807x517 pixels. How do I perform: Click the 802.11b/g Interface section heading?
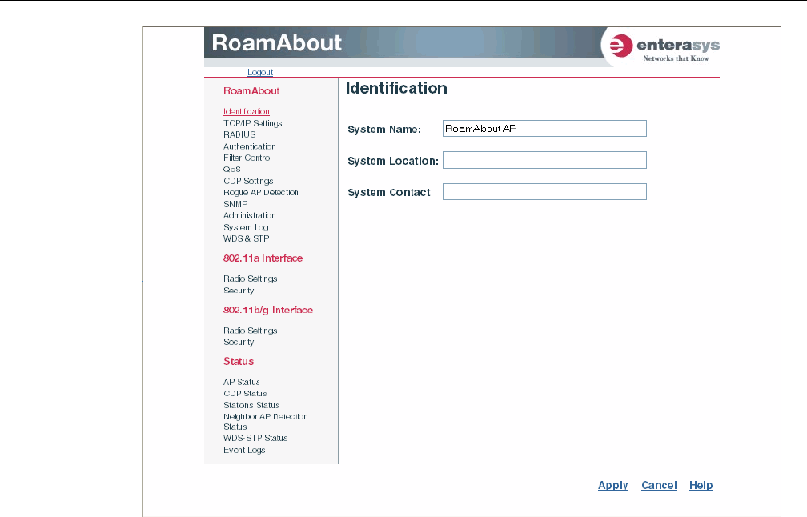267,311
